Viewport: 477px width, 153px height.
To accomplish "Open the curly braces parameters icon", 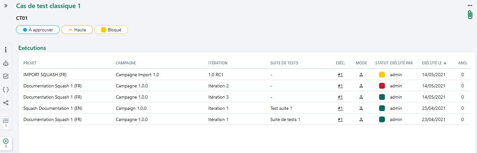I will [x=6, y=90].
